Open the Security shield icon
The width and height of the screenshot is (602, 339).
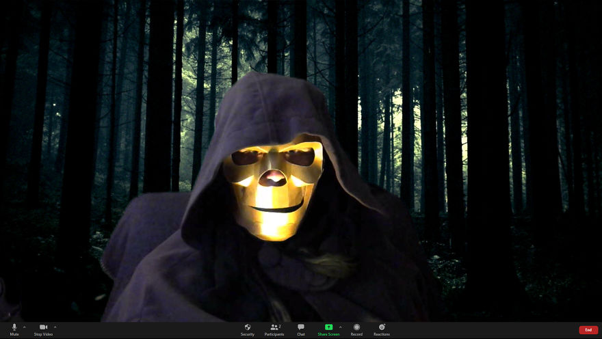pos(248,327)
